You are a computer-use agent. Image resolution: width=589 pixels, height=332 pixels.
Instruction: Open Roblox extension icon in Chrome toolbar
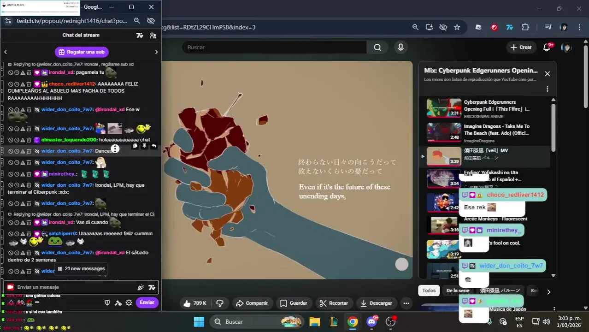click(478, 27)
